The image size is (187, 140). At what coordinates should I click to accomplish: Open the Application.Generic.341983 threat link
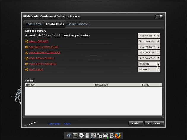tap(44, 47)
